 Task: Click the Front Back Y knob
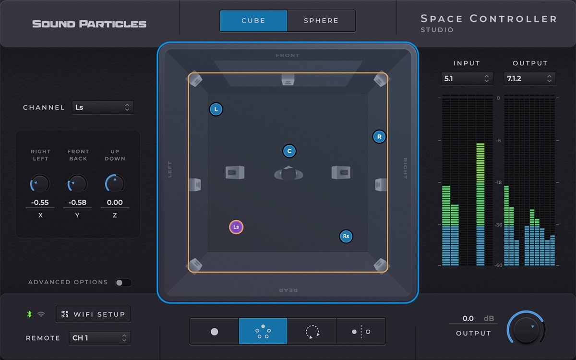tap(77, 184)
